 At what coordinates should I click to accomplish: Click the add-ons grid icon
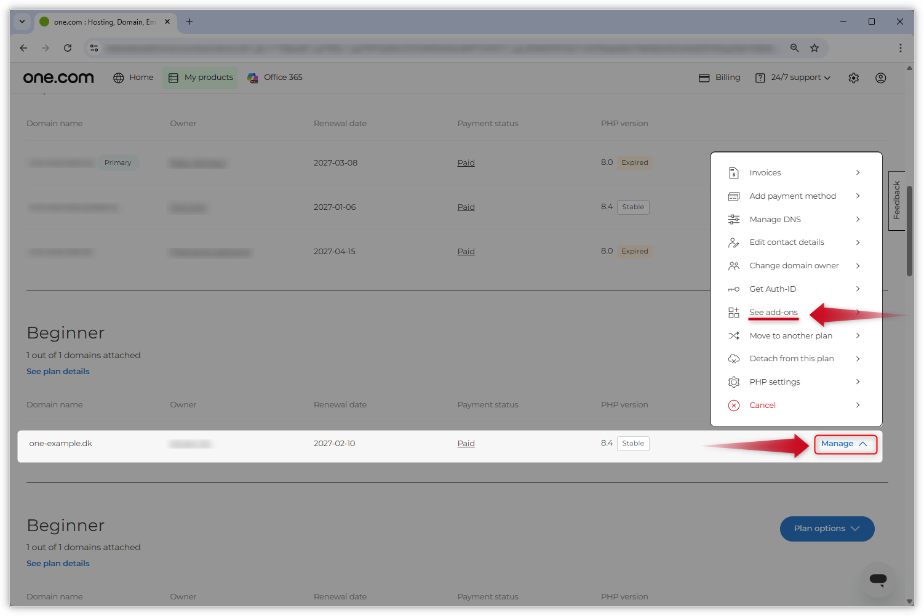[734, 313]
